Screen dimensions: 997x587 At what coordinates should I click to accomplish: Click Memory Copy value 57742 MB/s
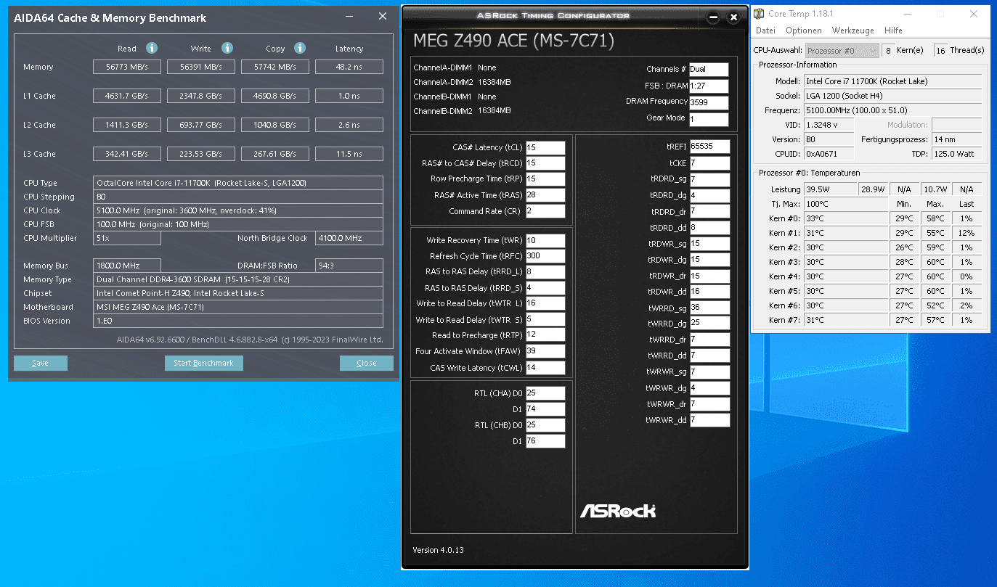pos(275,67)
